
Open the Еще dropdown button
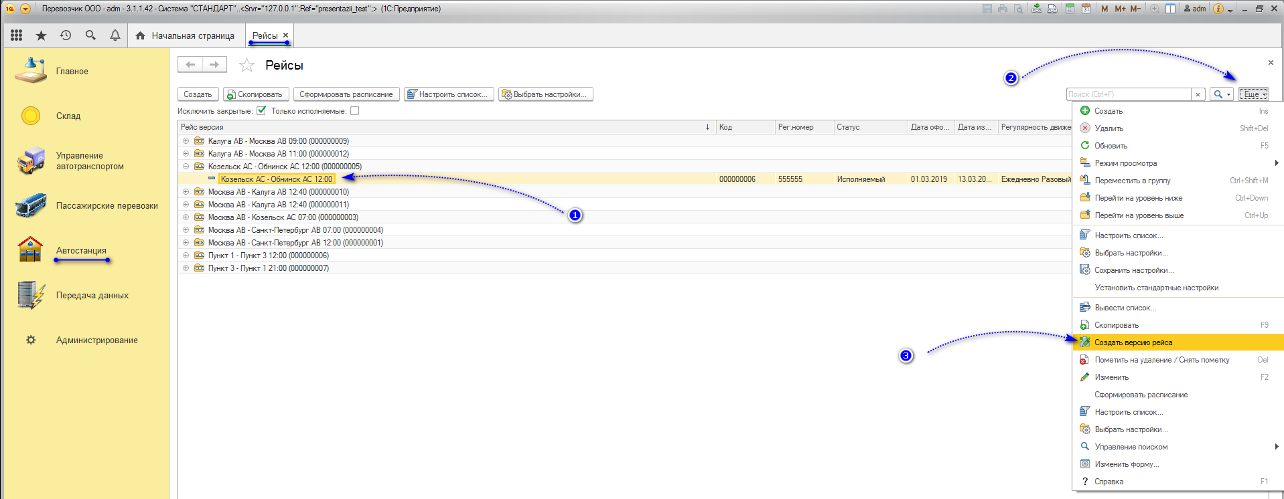coord(1253,94)
